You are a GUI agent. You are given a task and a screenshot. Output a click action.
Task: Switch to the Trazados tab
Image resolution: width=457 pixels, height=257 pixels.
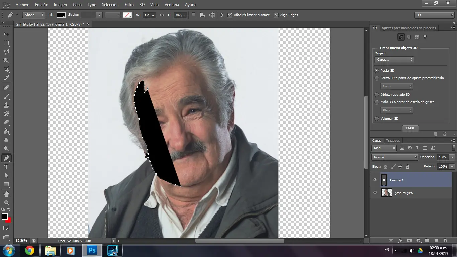[x=393, y=141]
